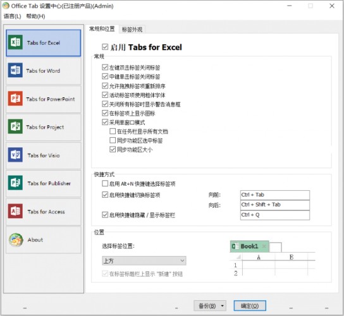
Task: Toggle 采用单窗口模式 checkbox
Action: 105,122
